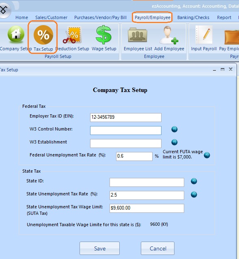Show help for FUTA wage limit
The height and width of the screenshot is (259, 239).
click(x=207, y=155)
